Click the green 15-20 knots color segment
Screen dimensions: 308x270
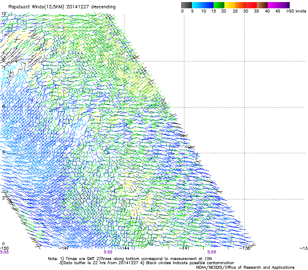tap(219, 5)
